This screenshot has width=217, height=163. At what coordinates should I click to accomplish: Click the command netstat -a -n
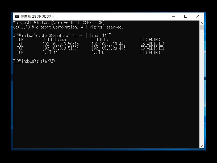[x=69, y=35]
